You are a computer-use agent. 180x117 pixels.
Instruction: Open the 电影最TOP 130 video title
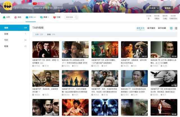click(163, 90)
